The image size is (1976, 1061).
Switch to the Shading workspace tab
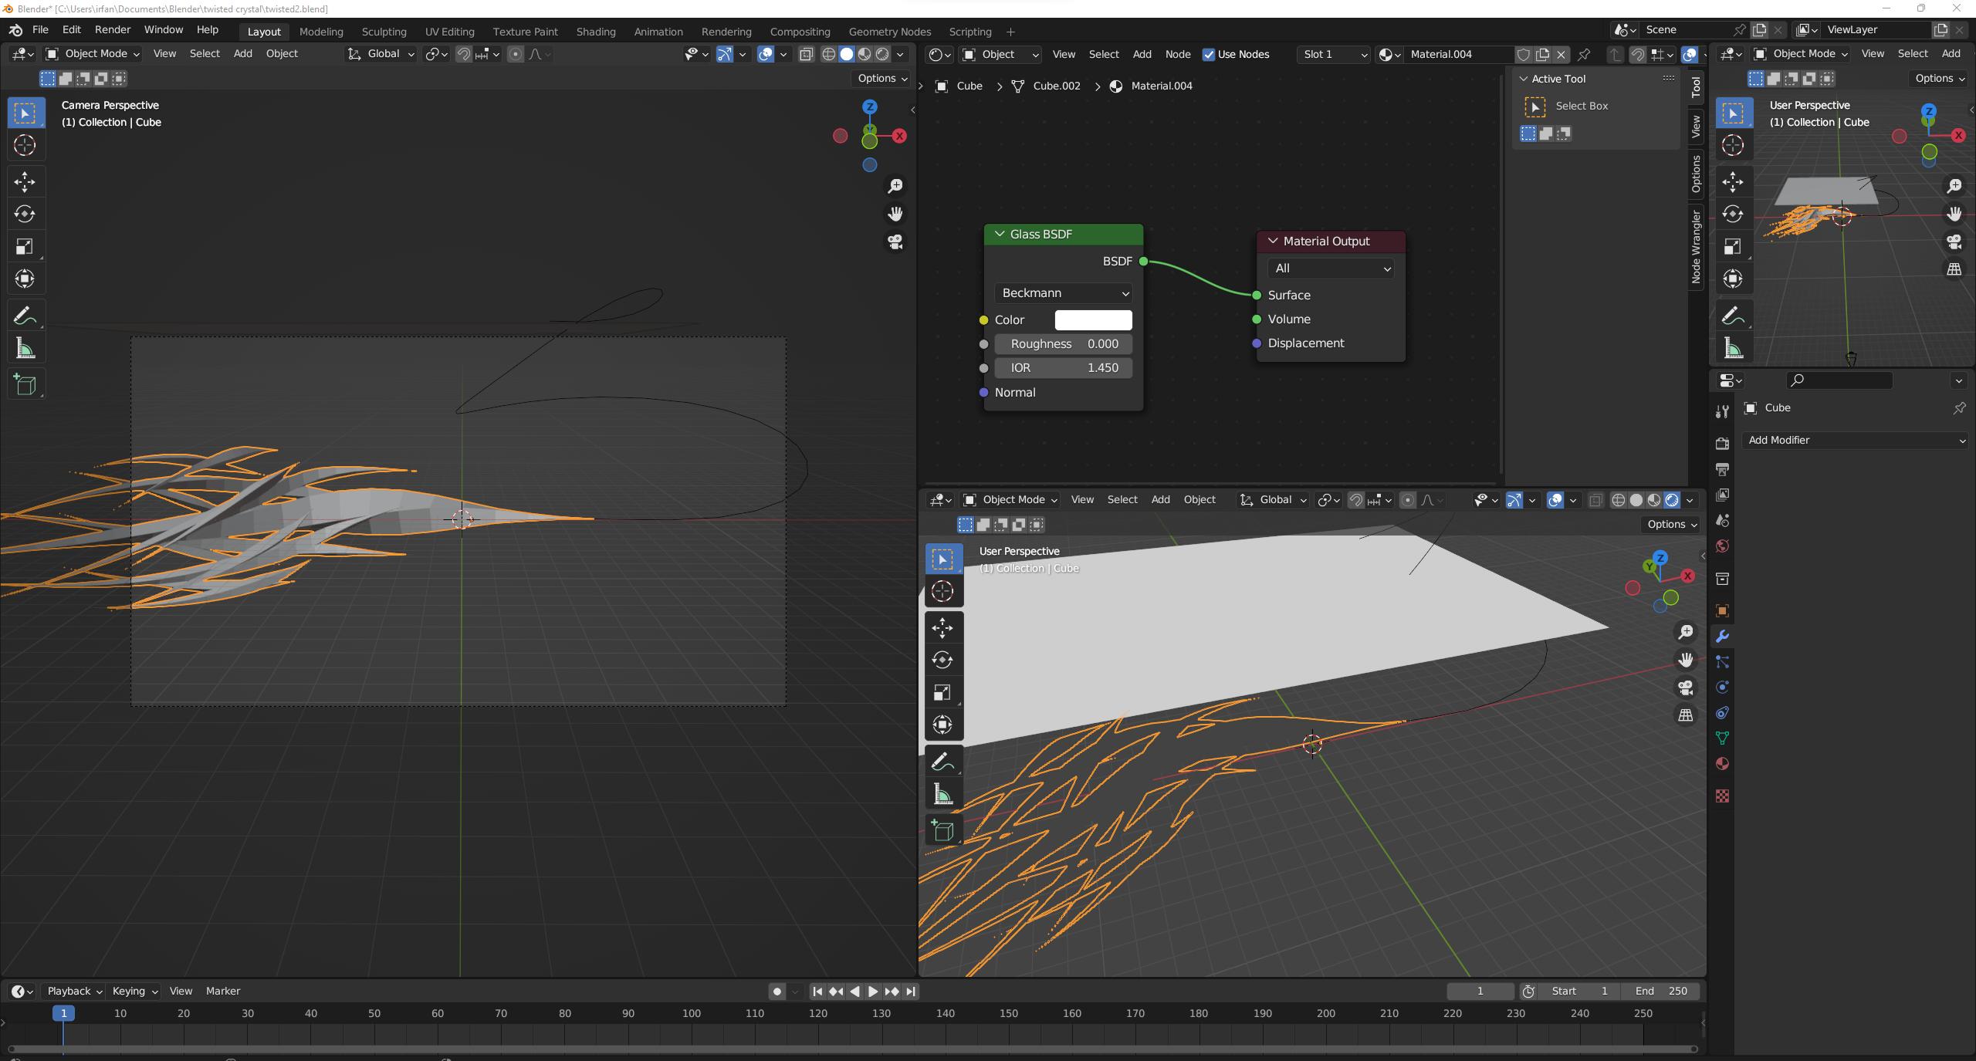pos(596,32)
